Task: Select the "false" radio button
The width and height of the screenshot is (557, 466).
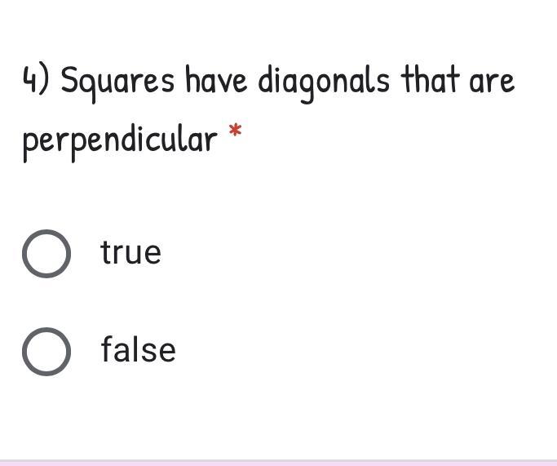Action: 46,351
